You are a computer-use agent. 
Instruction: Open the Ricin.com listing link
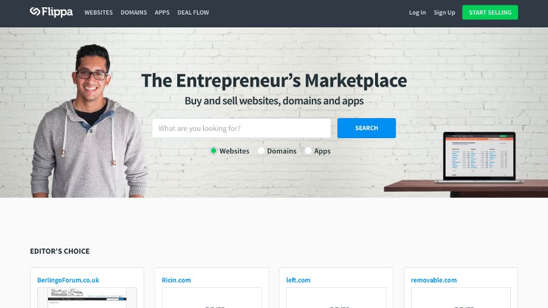[176, 280]
